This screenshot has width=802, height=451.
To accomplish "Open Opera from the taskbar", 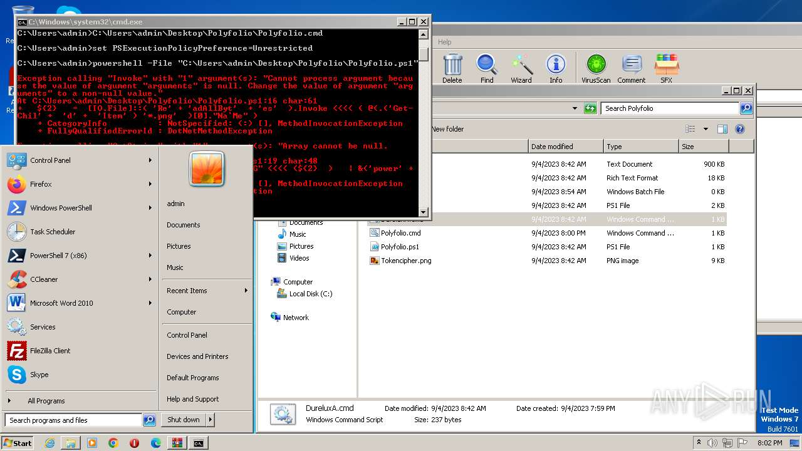I will 134,443.
